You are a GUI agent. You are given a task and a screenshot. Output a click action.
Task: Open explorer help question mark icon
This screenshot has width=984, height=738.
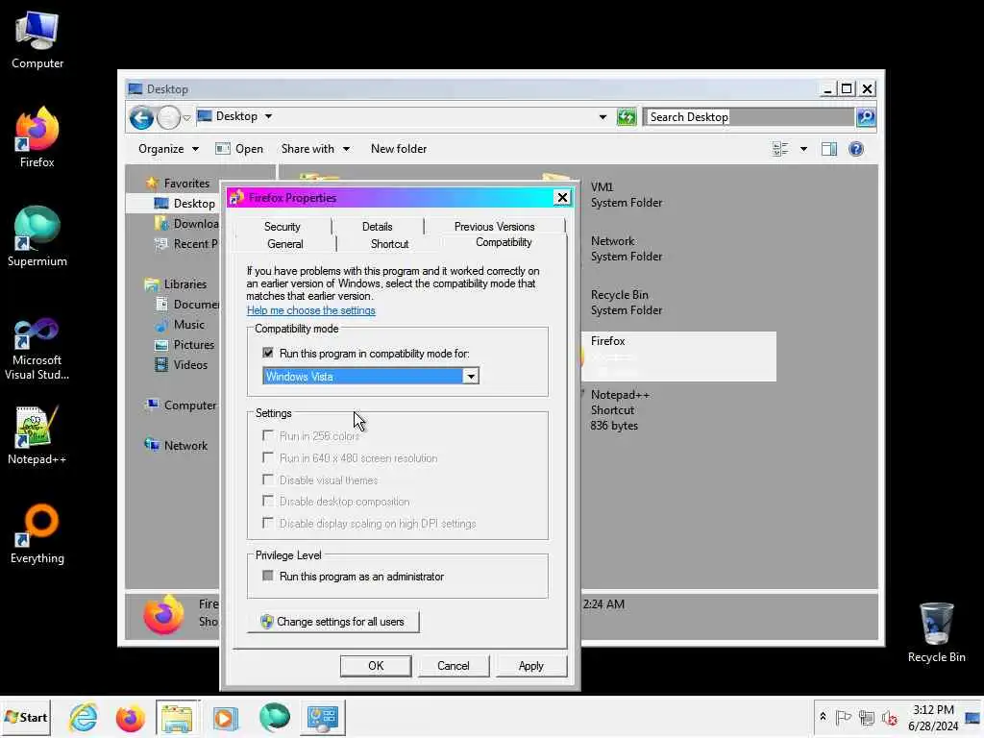856,149
